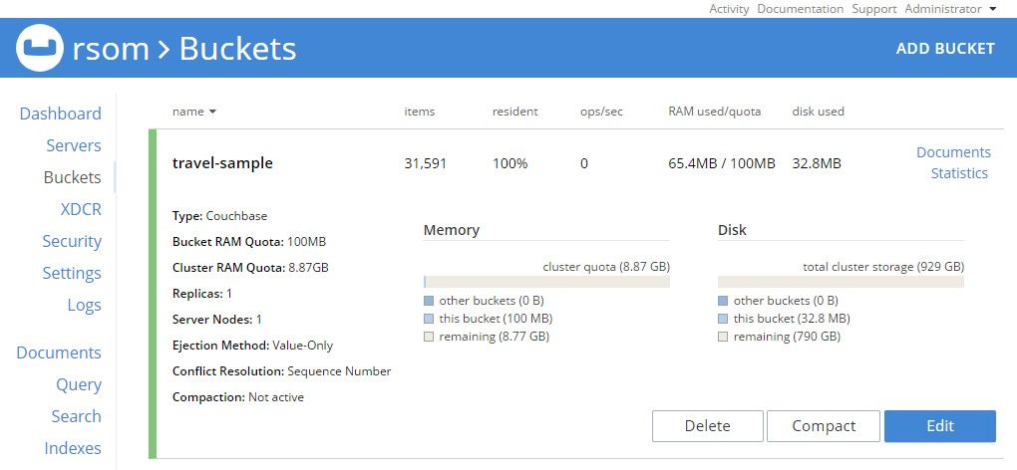Click the ops/sec column header
1017x470 pixels.
[x=601, y=112]
